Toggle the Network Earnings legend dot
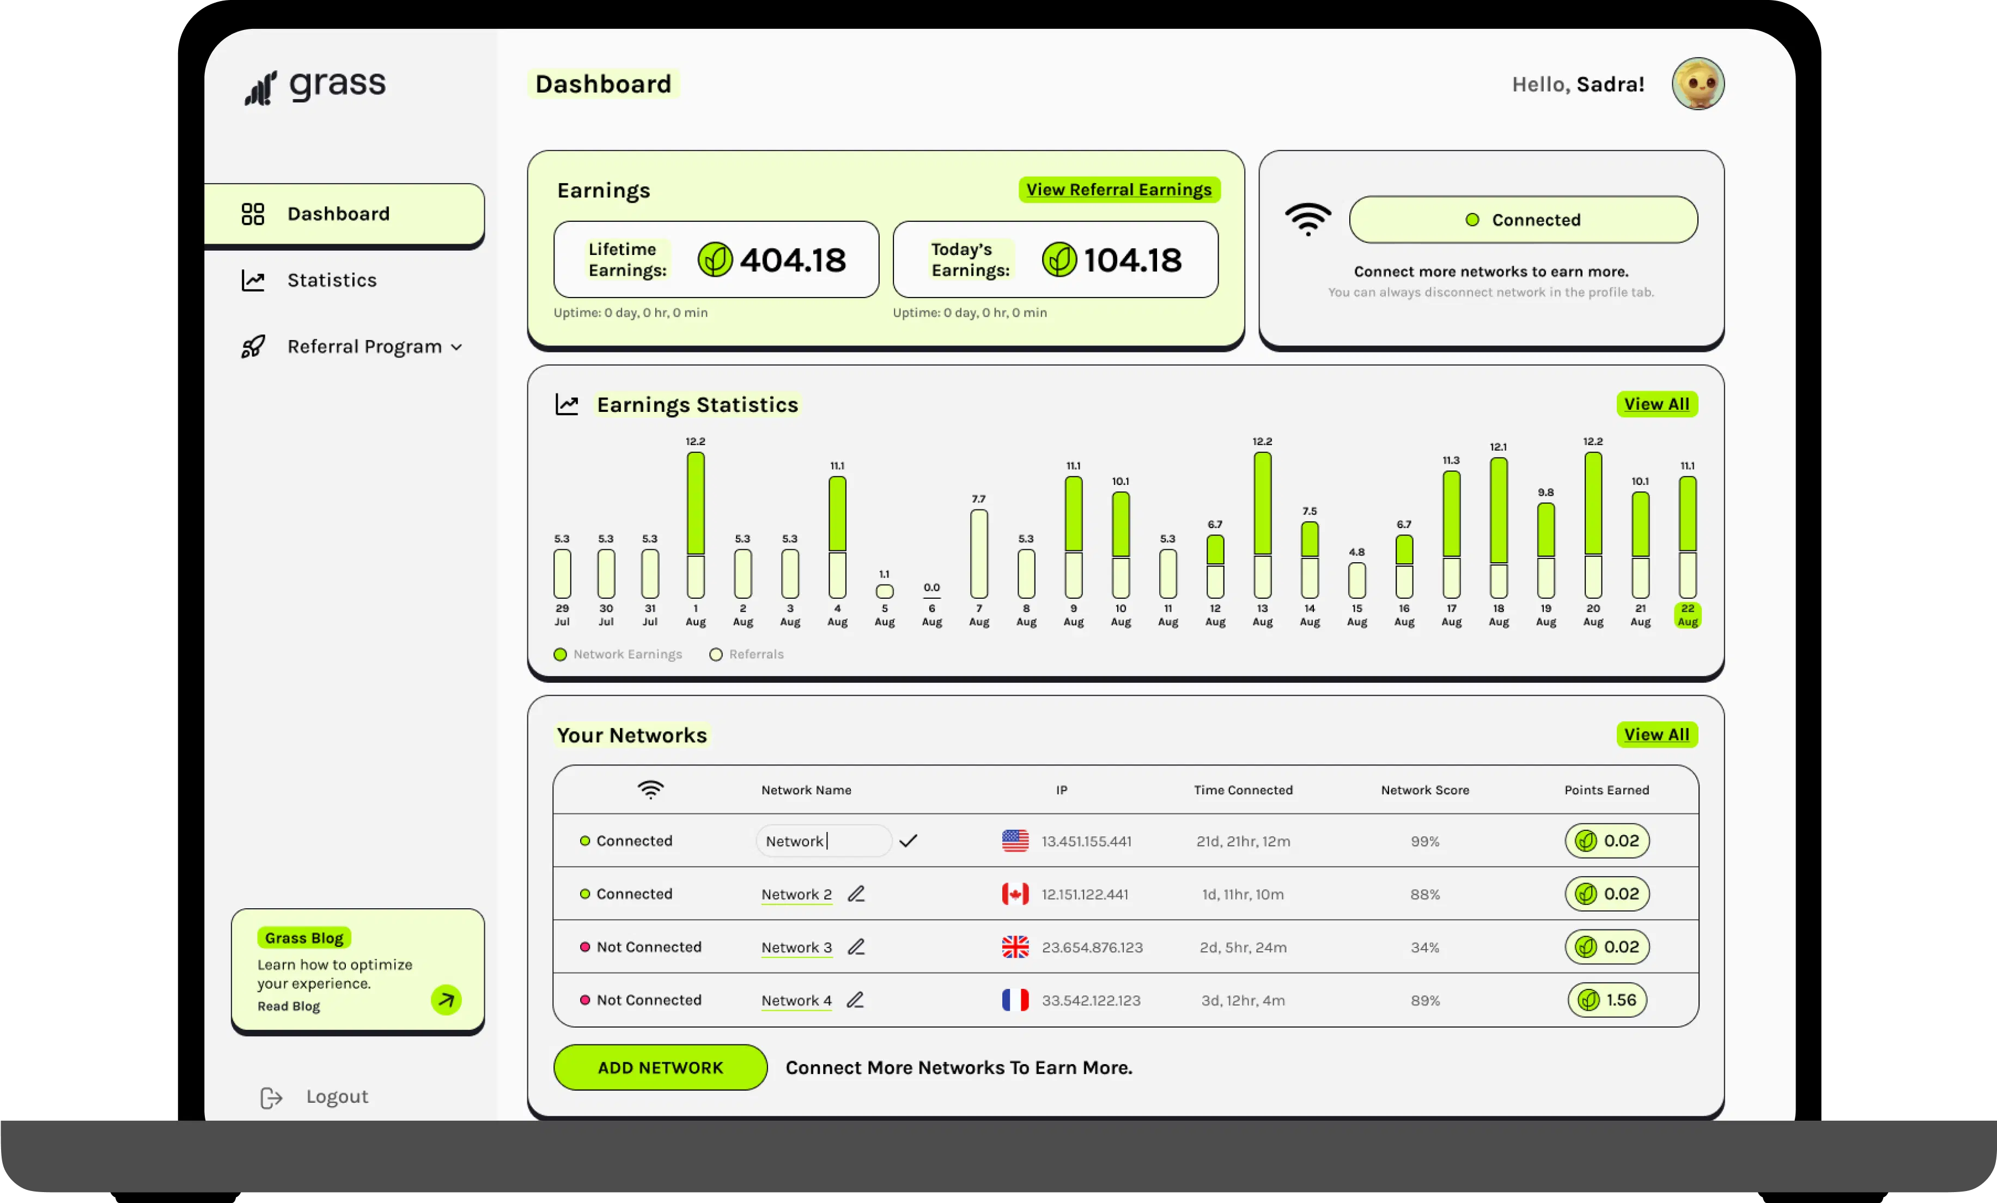The width and height of the screenshot is (1997, 1203). coord(560,654)
